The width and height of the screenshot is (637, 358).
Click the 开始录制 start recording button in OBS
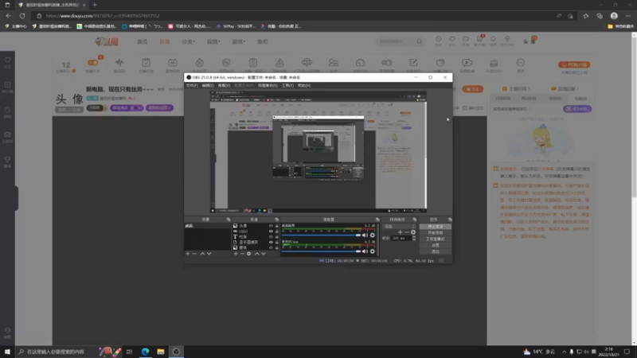point(435,232)
